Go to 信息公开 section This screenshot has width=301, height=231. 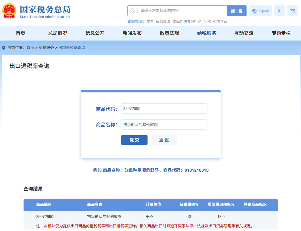95,33
